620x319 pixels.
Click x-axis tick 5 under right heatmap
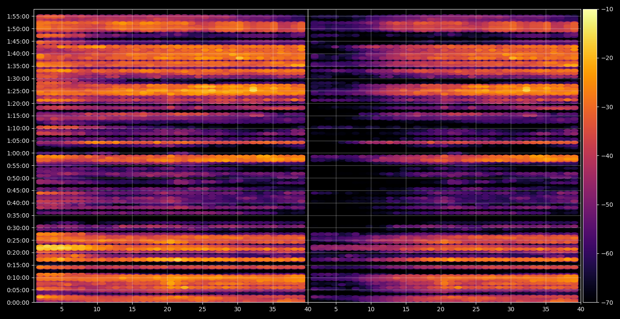(x=335, y=309)
